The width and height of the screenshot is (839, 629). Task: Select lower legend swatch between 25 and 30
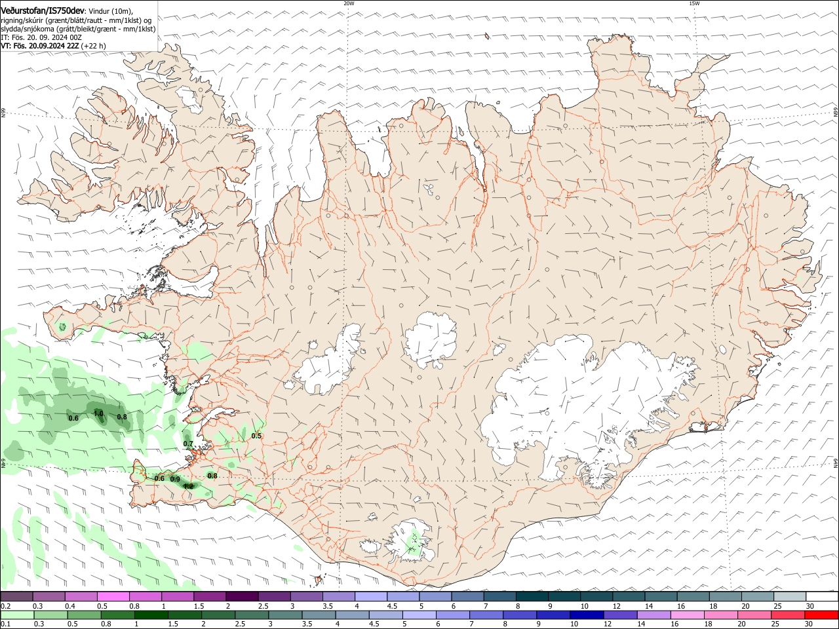788,615
